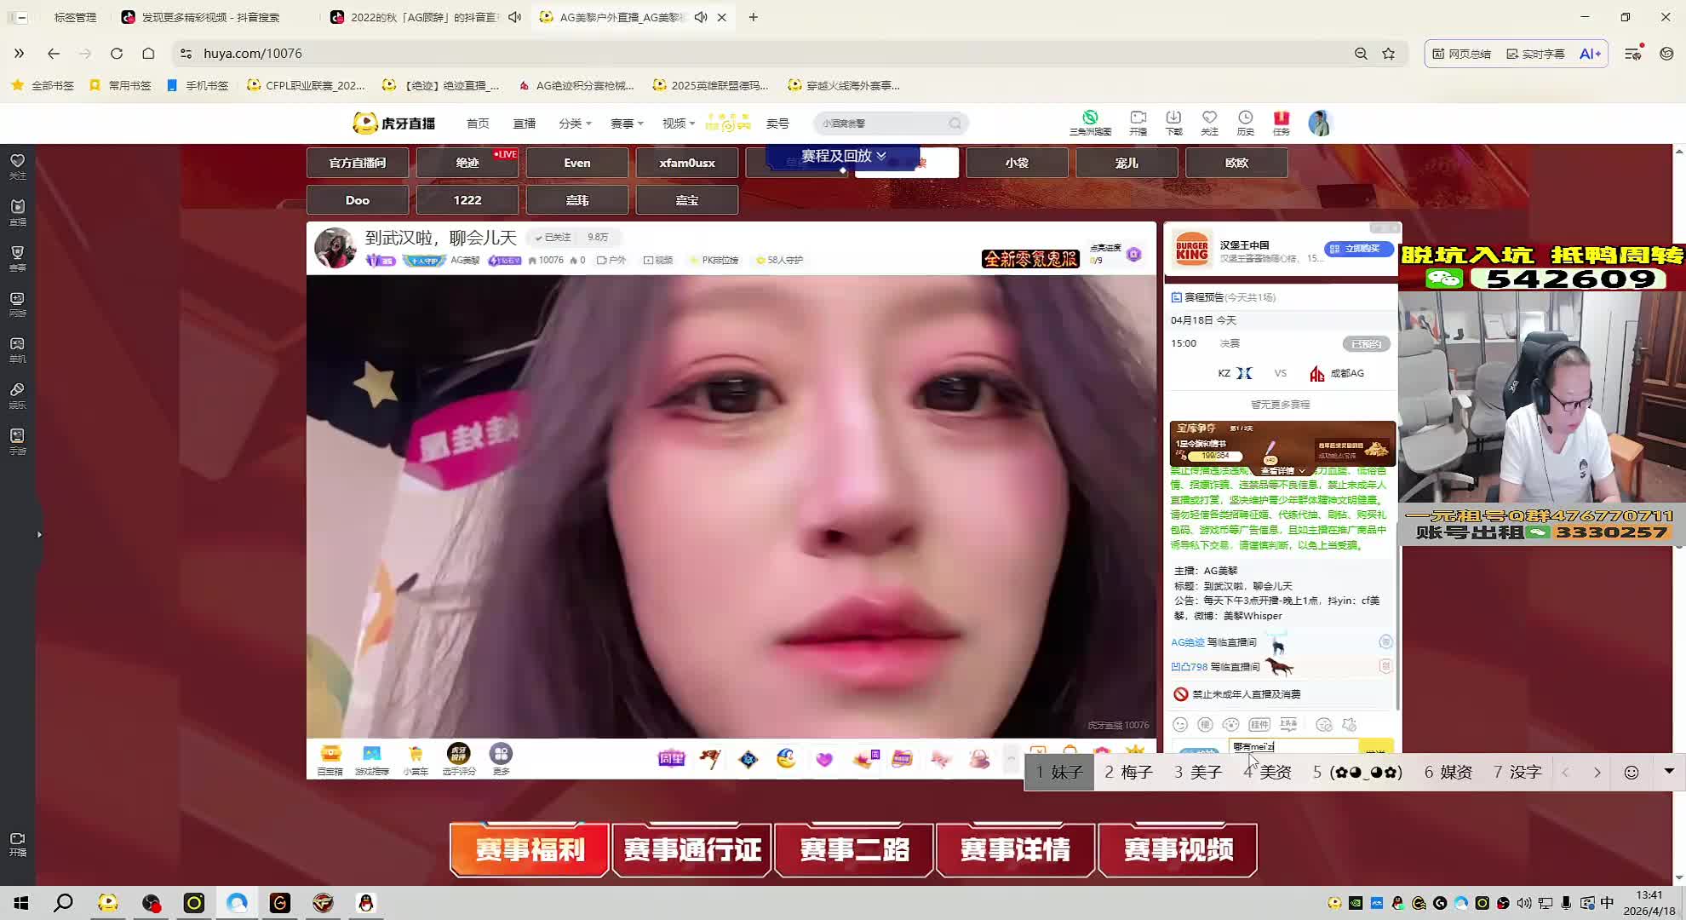Screen dimensions: 1686x920
Task: Open the treasure chest (百宝箱) icon
Action: [330, 757]
